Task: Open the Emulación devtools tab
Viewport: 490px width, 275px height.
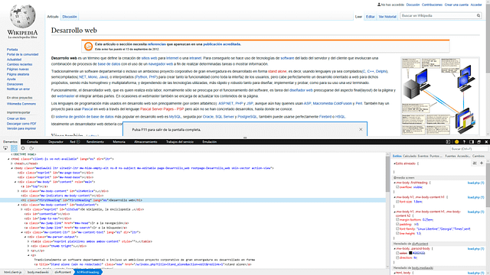Action: 209,142
